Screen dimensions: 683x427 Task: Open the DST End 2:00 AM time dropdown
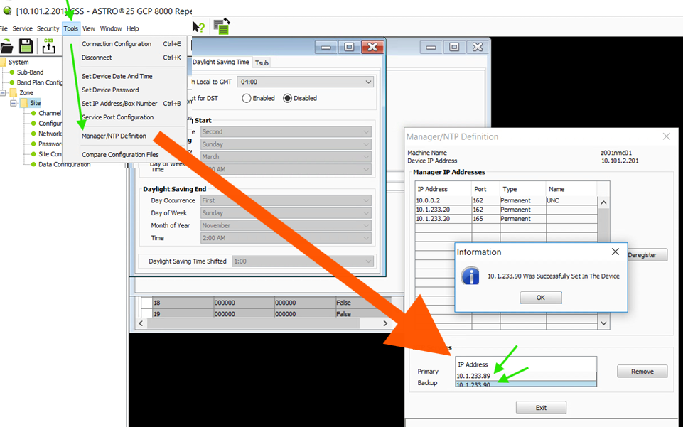pyautogui.click(x=286, y=238)
